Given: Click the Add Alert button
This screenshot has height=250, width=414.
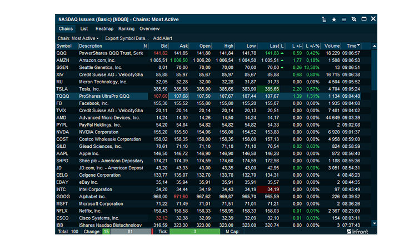Looking at the screenshot, I should point(162,38).
